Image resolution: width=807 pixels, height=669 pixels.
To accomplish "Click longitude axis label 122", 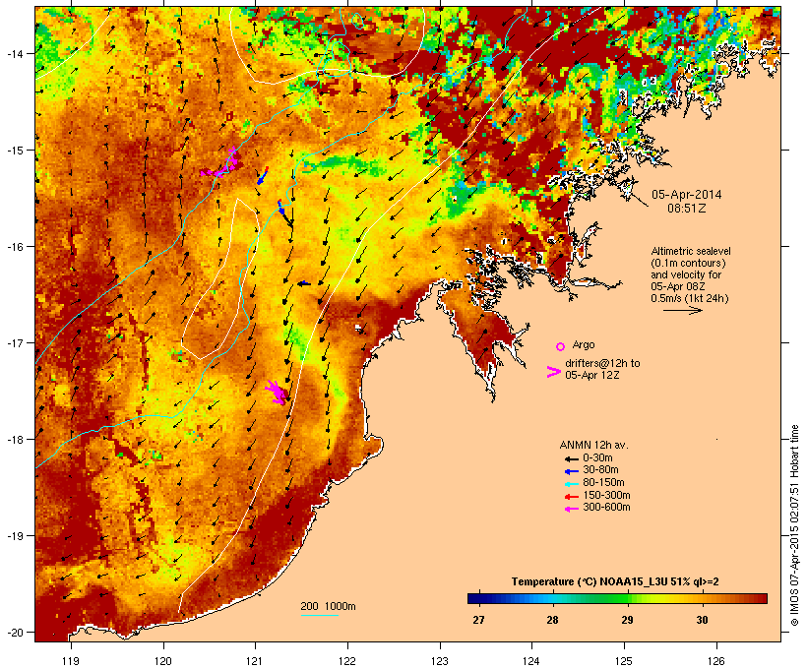I will [347, 661].
